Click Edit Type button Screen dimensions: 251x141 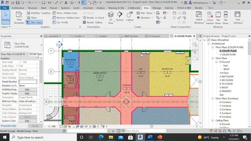click(36, 54)
